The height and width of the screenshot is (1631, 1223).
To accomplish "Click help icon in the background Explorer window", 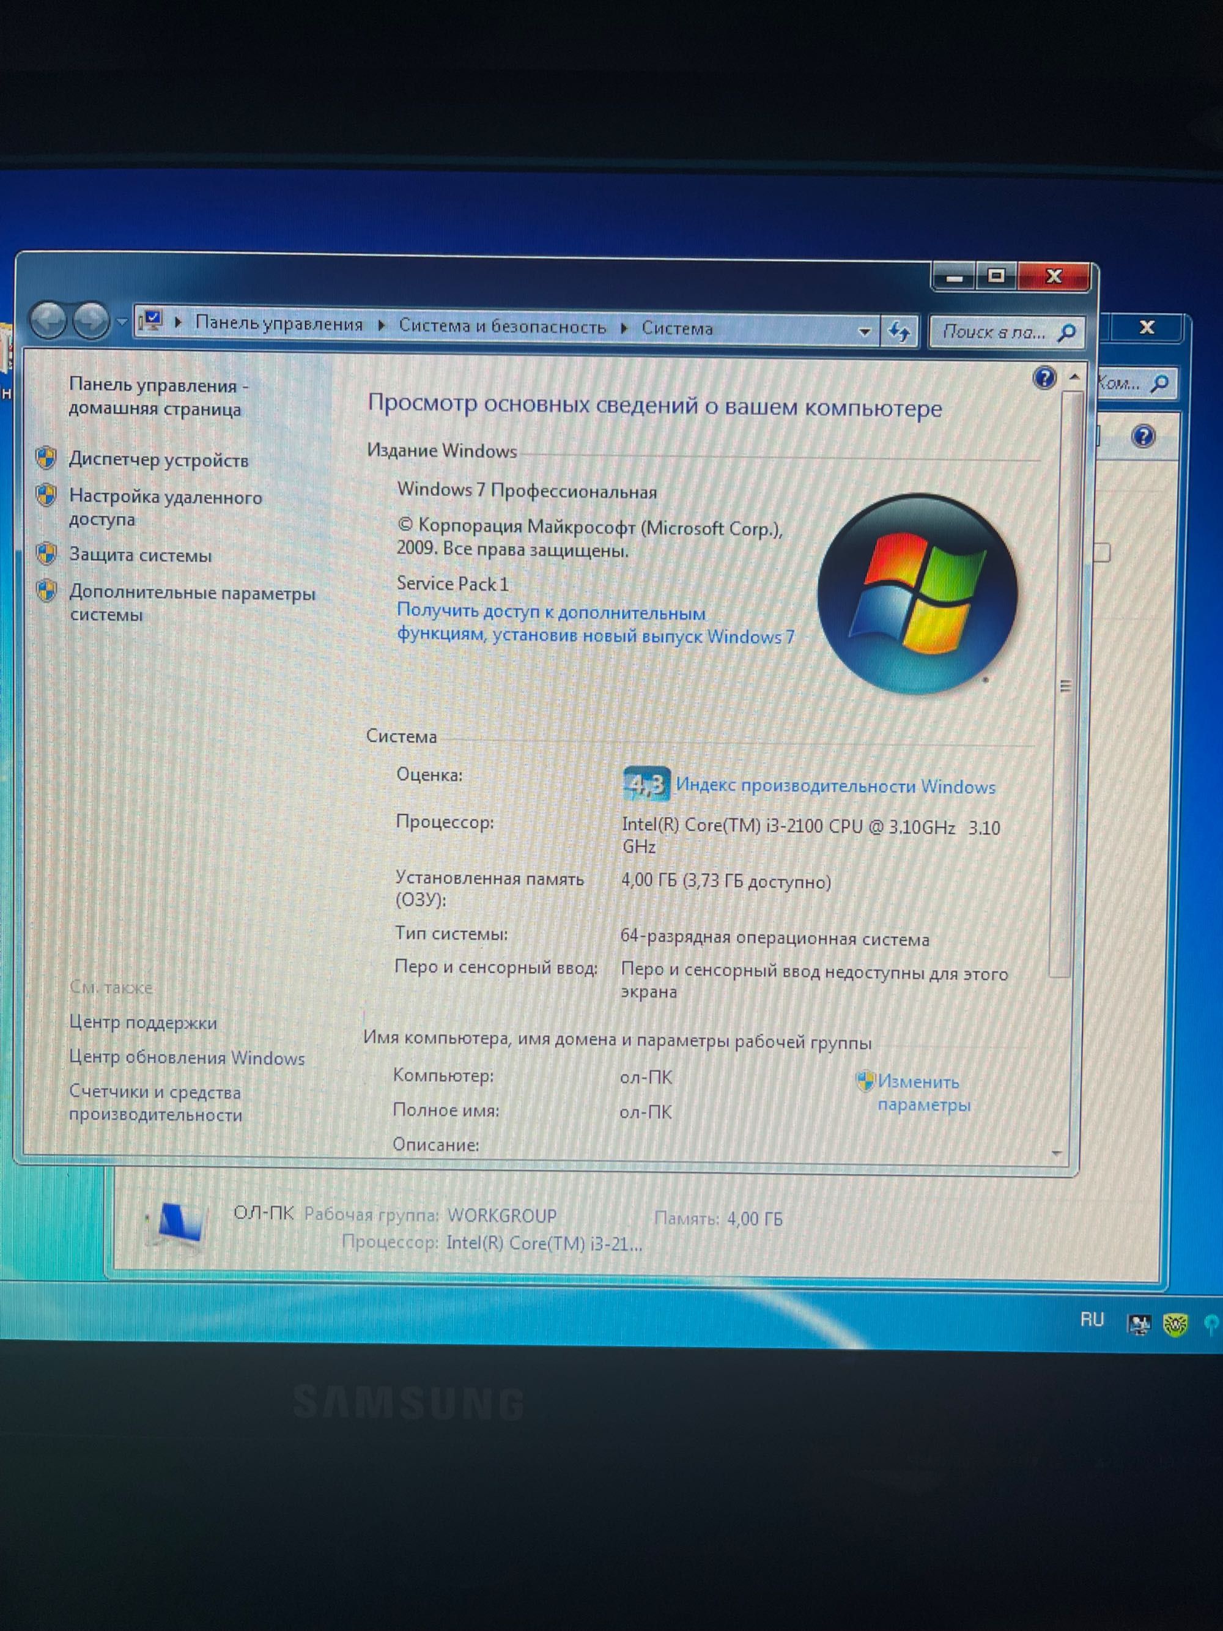I will (1143, 437).
